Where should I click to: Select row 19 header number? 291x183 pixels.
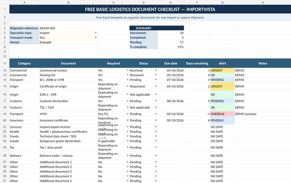click(x=5, y=114)
